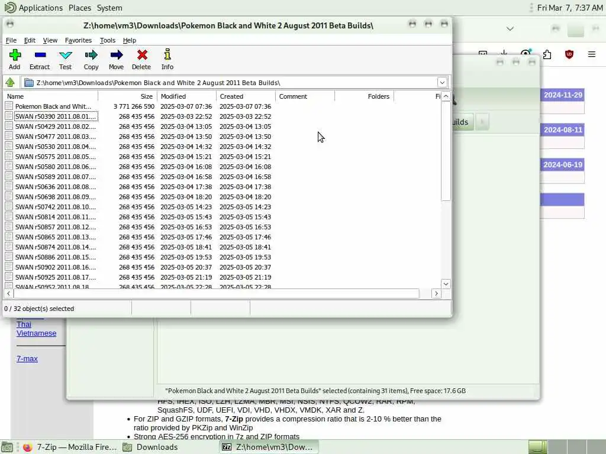Switch to 7-Zip Mozilla Firefox taskbar window
This screenshot has height=454, width=606.
pyautogui.click(x=70, y=447)
